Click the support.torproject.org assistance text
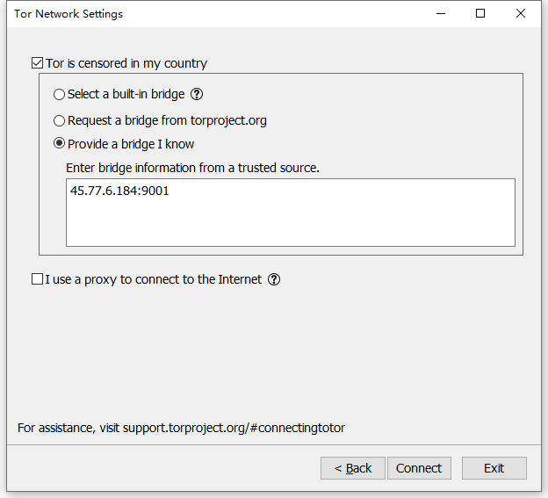Viewport: 548px width, 498px height. coord(234,428)
